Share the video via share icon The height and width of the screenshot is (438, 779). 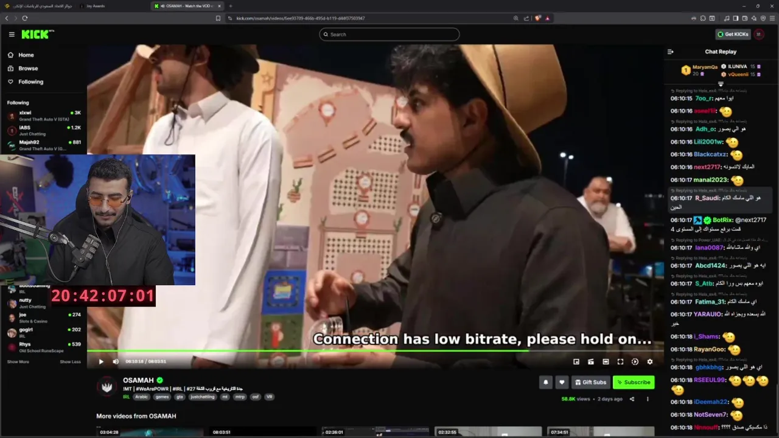point(632,399)
